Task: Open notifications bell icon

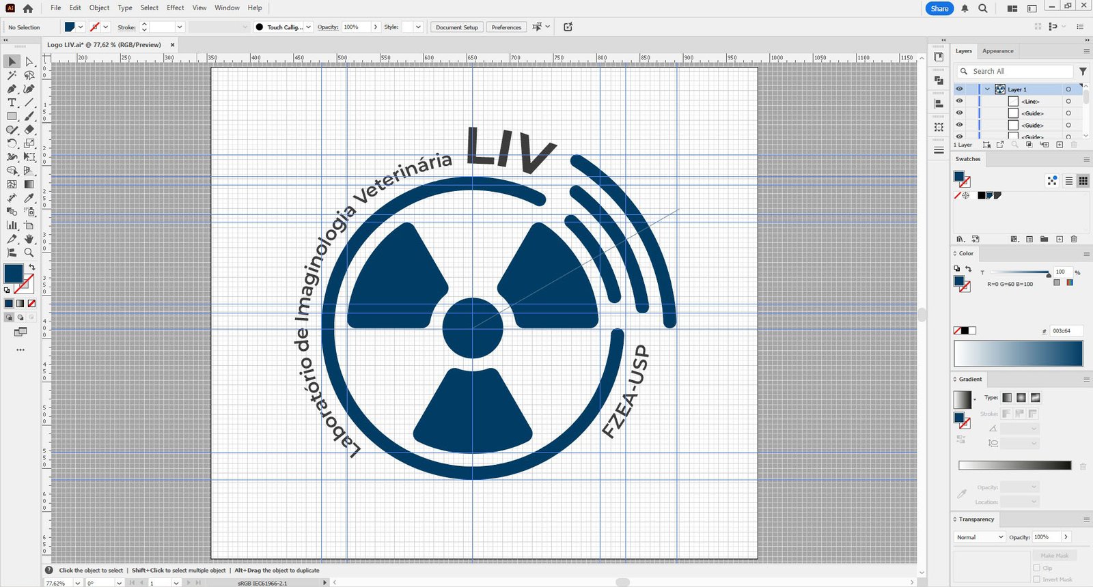Action: coord(965,8)
